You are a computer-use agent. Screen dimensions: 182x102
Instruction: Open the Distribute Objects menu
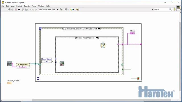click(x=67, y=10)
